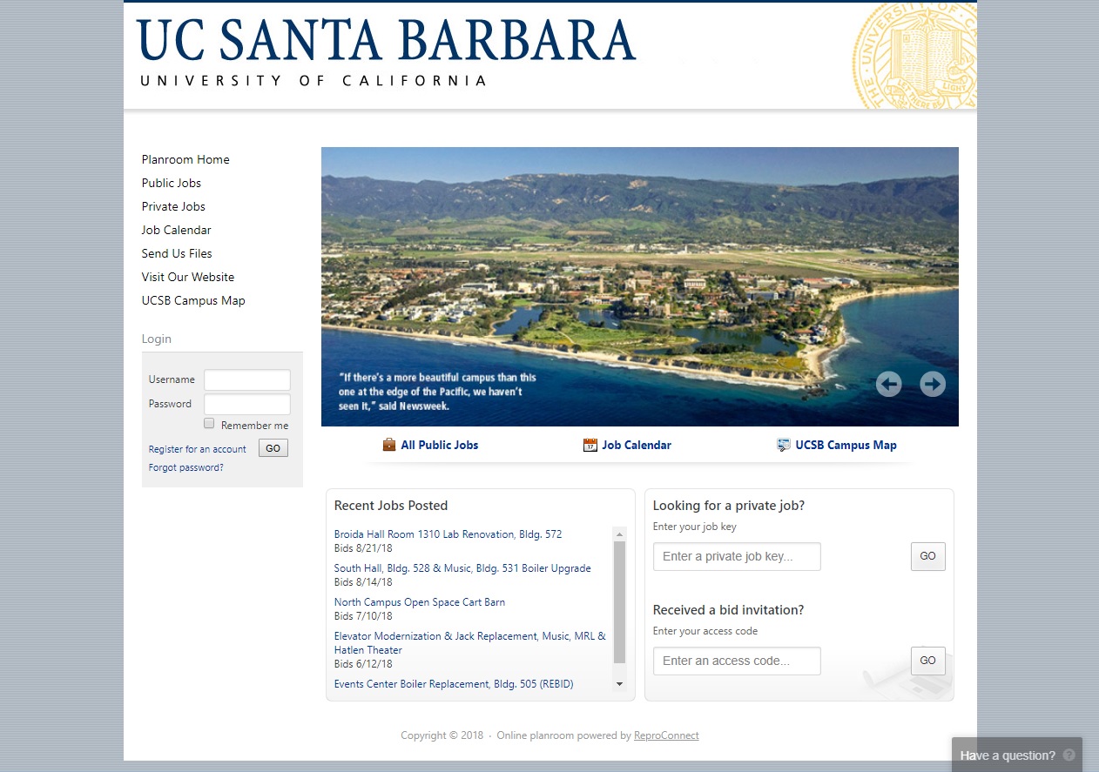Click the briefcase icon beside All Public Jobs
Screen dimensions: 1099x772
coord(389,445)
